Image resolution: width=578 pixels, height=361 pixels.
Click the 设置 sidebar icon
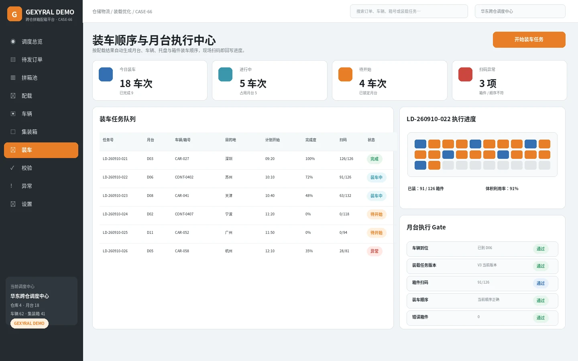point(13,204)
